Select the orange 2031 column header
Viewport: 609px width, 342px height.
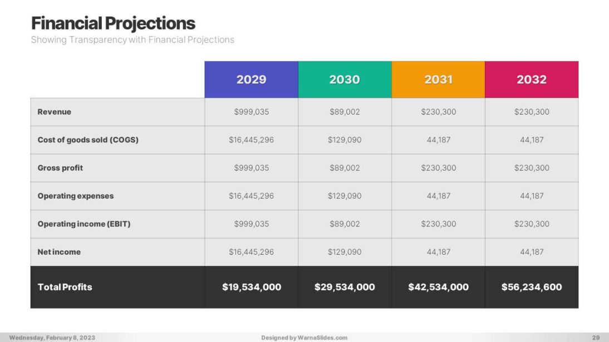438,80
